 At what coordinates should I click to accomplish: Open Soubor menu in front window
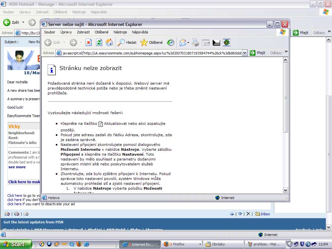[x=50, y=32]
